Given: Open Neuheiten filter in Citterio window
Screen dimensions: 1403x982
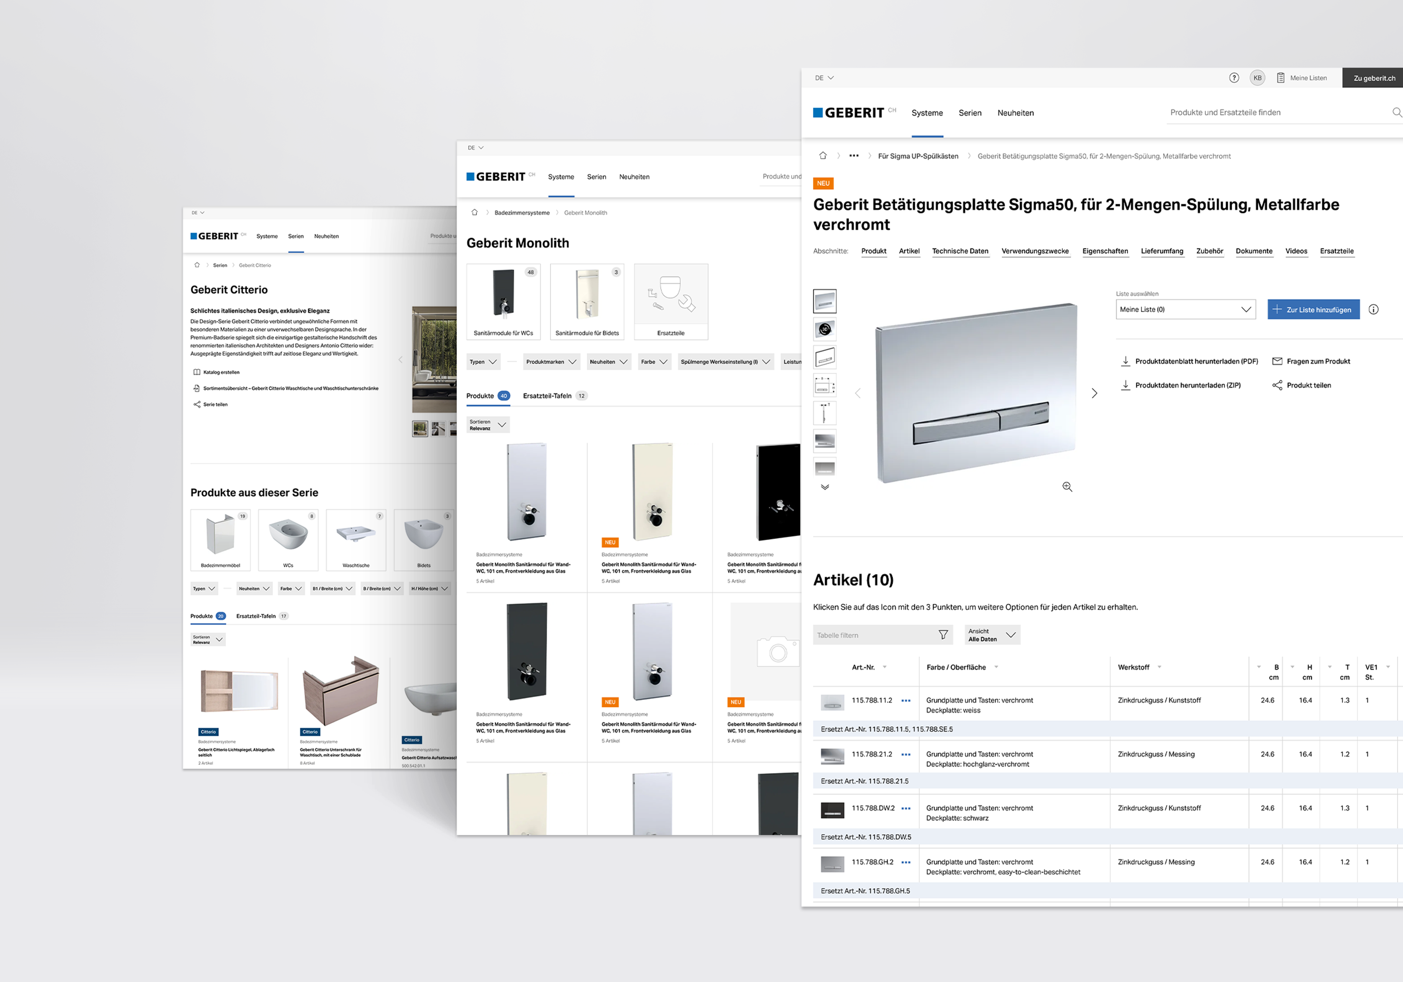Looking at the screenshot, I should pyautogui.click(x=254, y=588).
